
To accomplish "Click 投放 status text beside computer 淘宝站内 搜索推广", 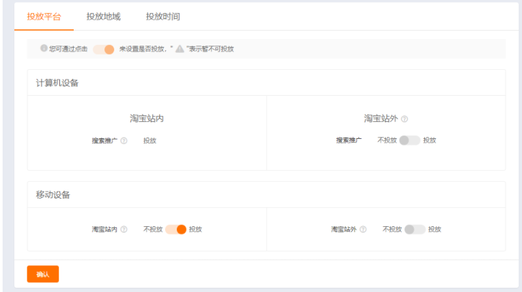I will tap(150, 140).
